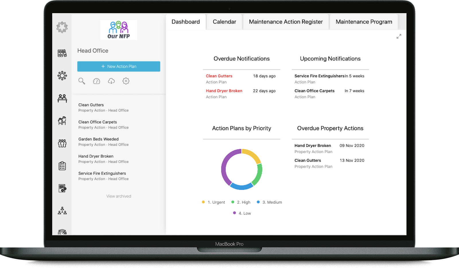
Task: Toggle the 3. Medium legend item
Action: [269, 202]
